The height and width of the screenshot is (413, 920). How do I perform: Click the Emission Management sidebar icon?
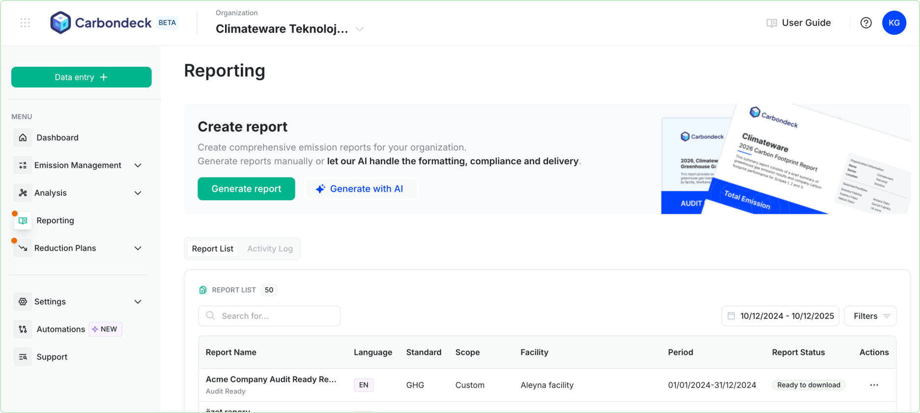click(23, 165)
